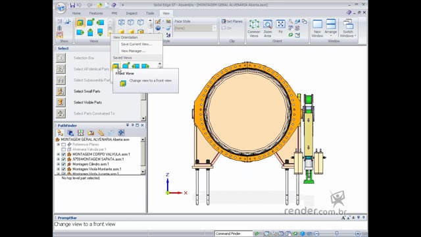Expand the MONTAGEM CORPO VALVULA.asm:1 node
Image resolution: width=421 pixels, height=237 pixels.
click(x=59, y=155)
